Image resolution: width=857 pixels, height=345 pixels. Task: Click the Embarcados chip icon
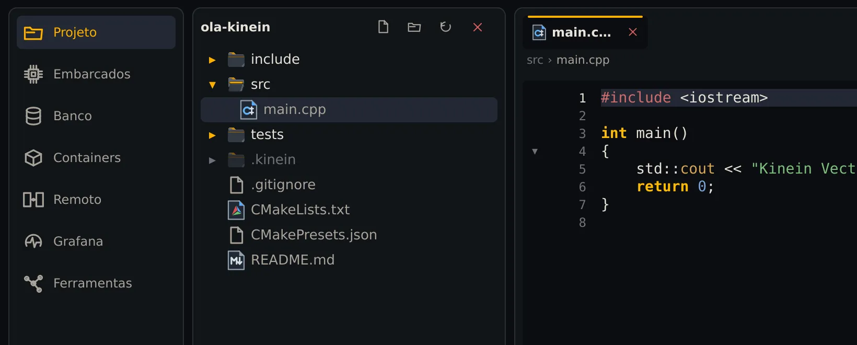tap(33, 74)
